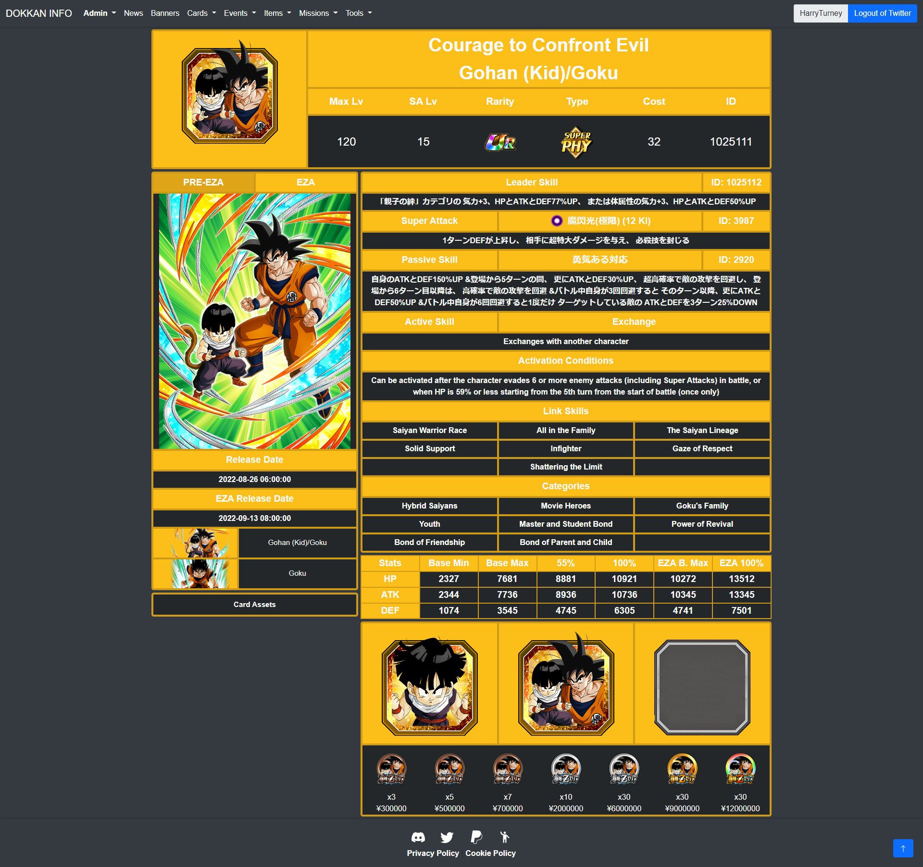Open the Bond of Friendship category

point(430,542)
